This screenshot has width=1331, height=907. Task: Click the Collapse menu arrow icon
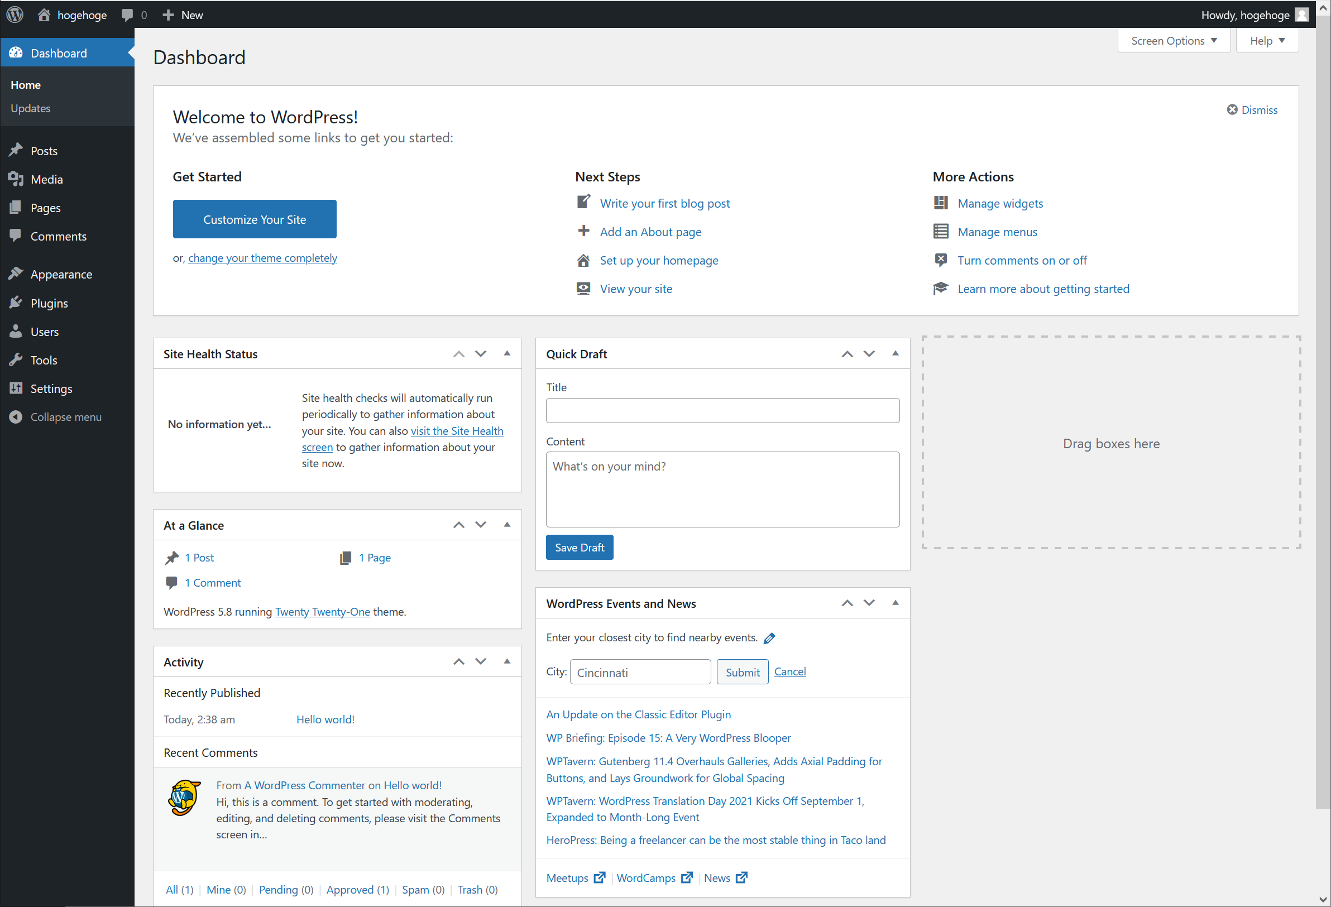16,416
